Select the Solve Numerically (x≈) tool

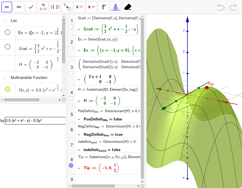(91, 7)
